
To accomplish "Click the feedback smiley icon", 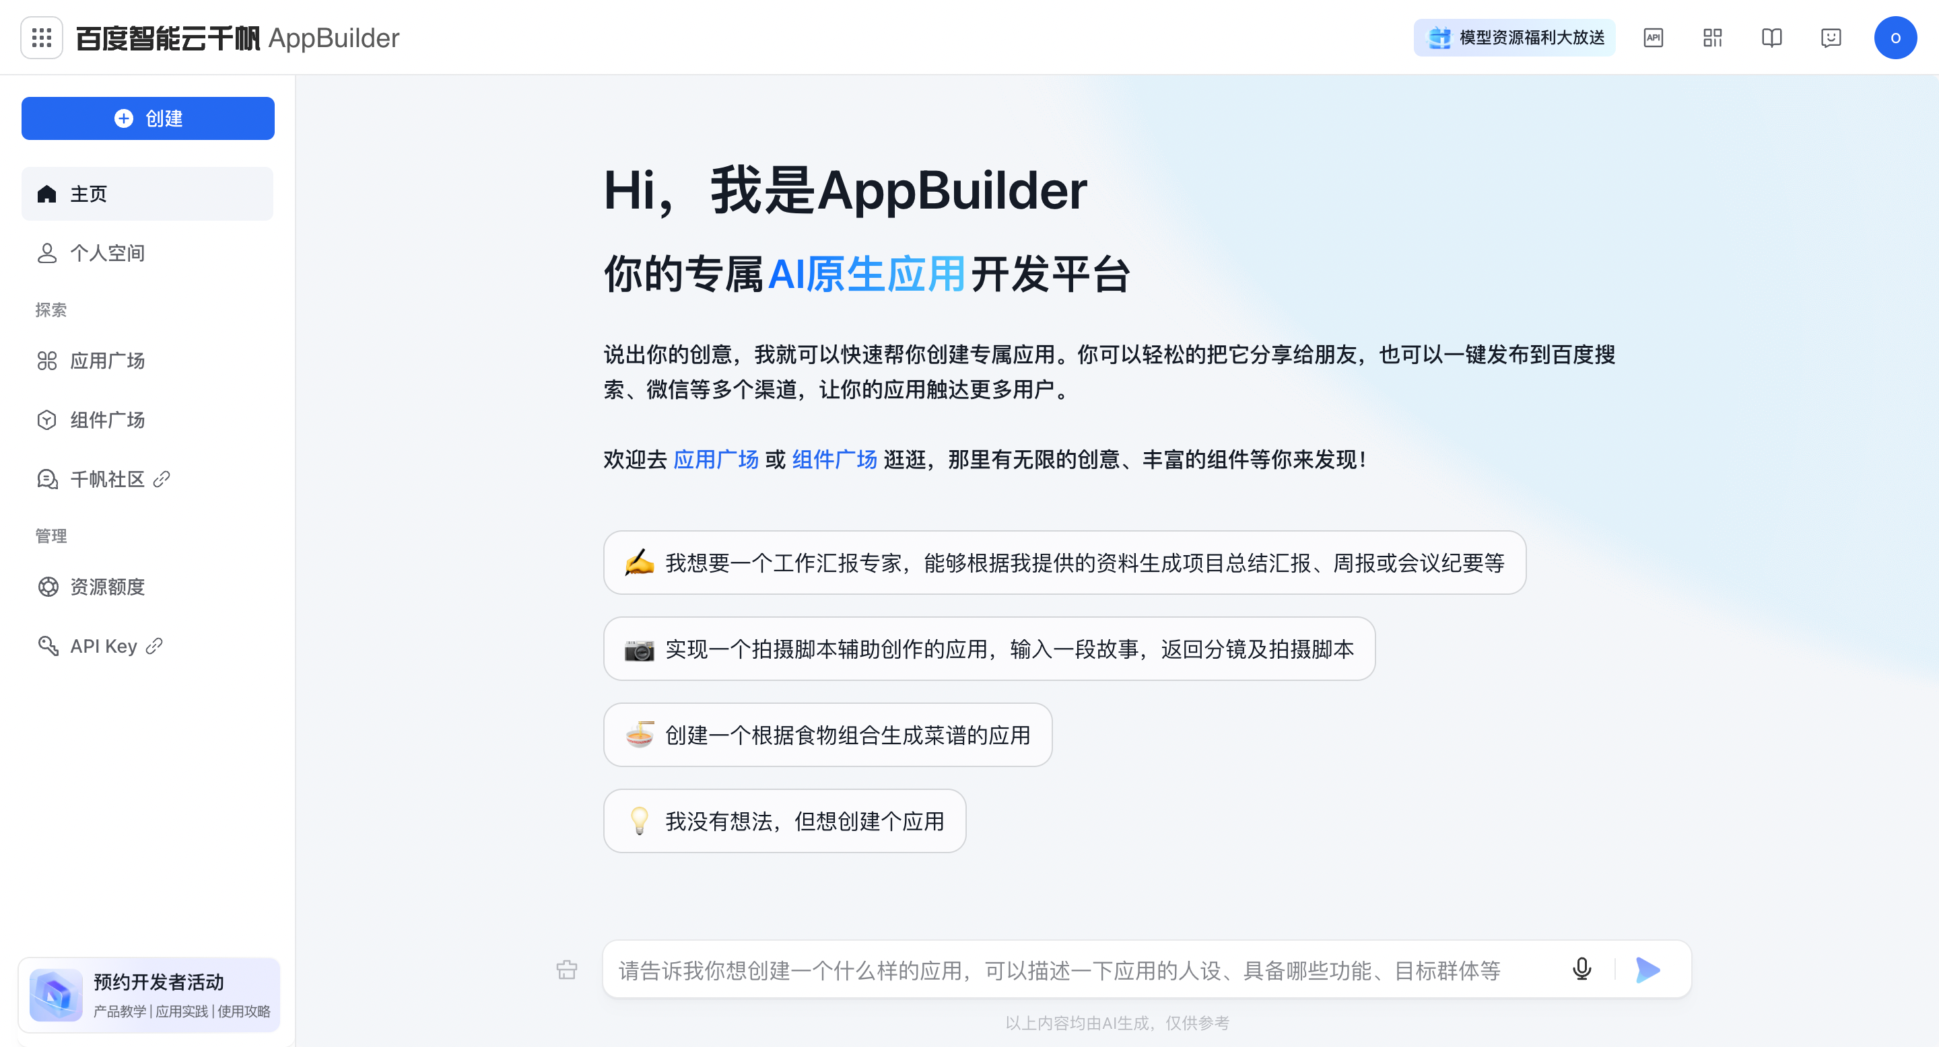I will point(1831,38).
